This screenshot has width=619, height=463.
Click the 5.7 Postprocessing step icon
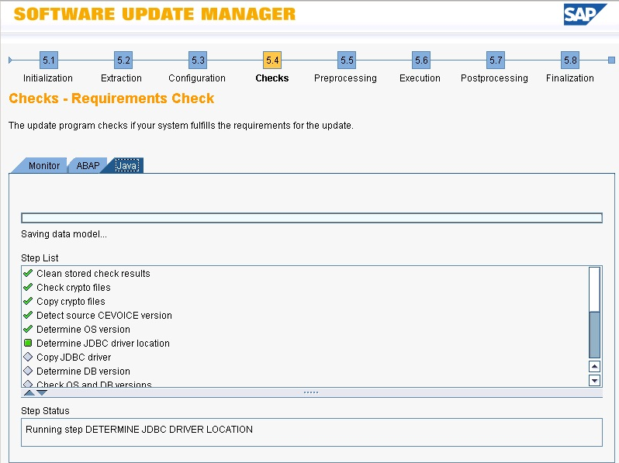pos(496,60)
